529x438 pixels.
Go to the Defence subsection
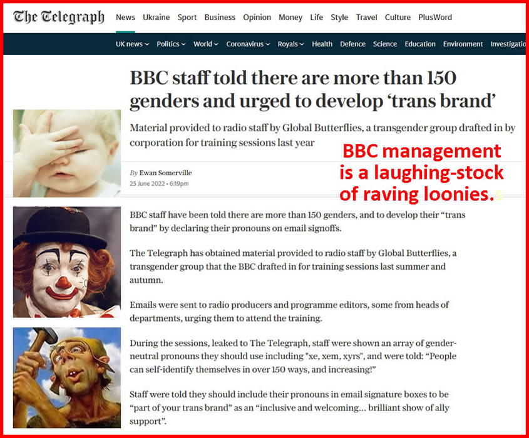352,44
